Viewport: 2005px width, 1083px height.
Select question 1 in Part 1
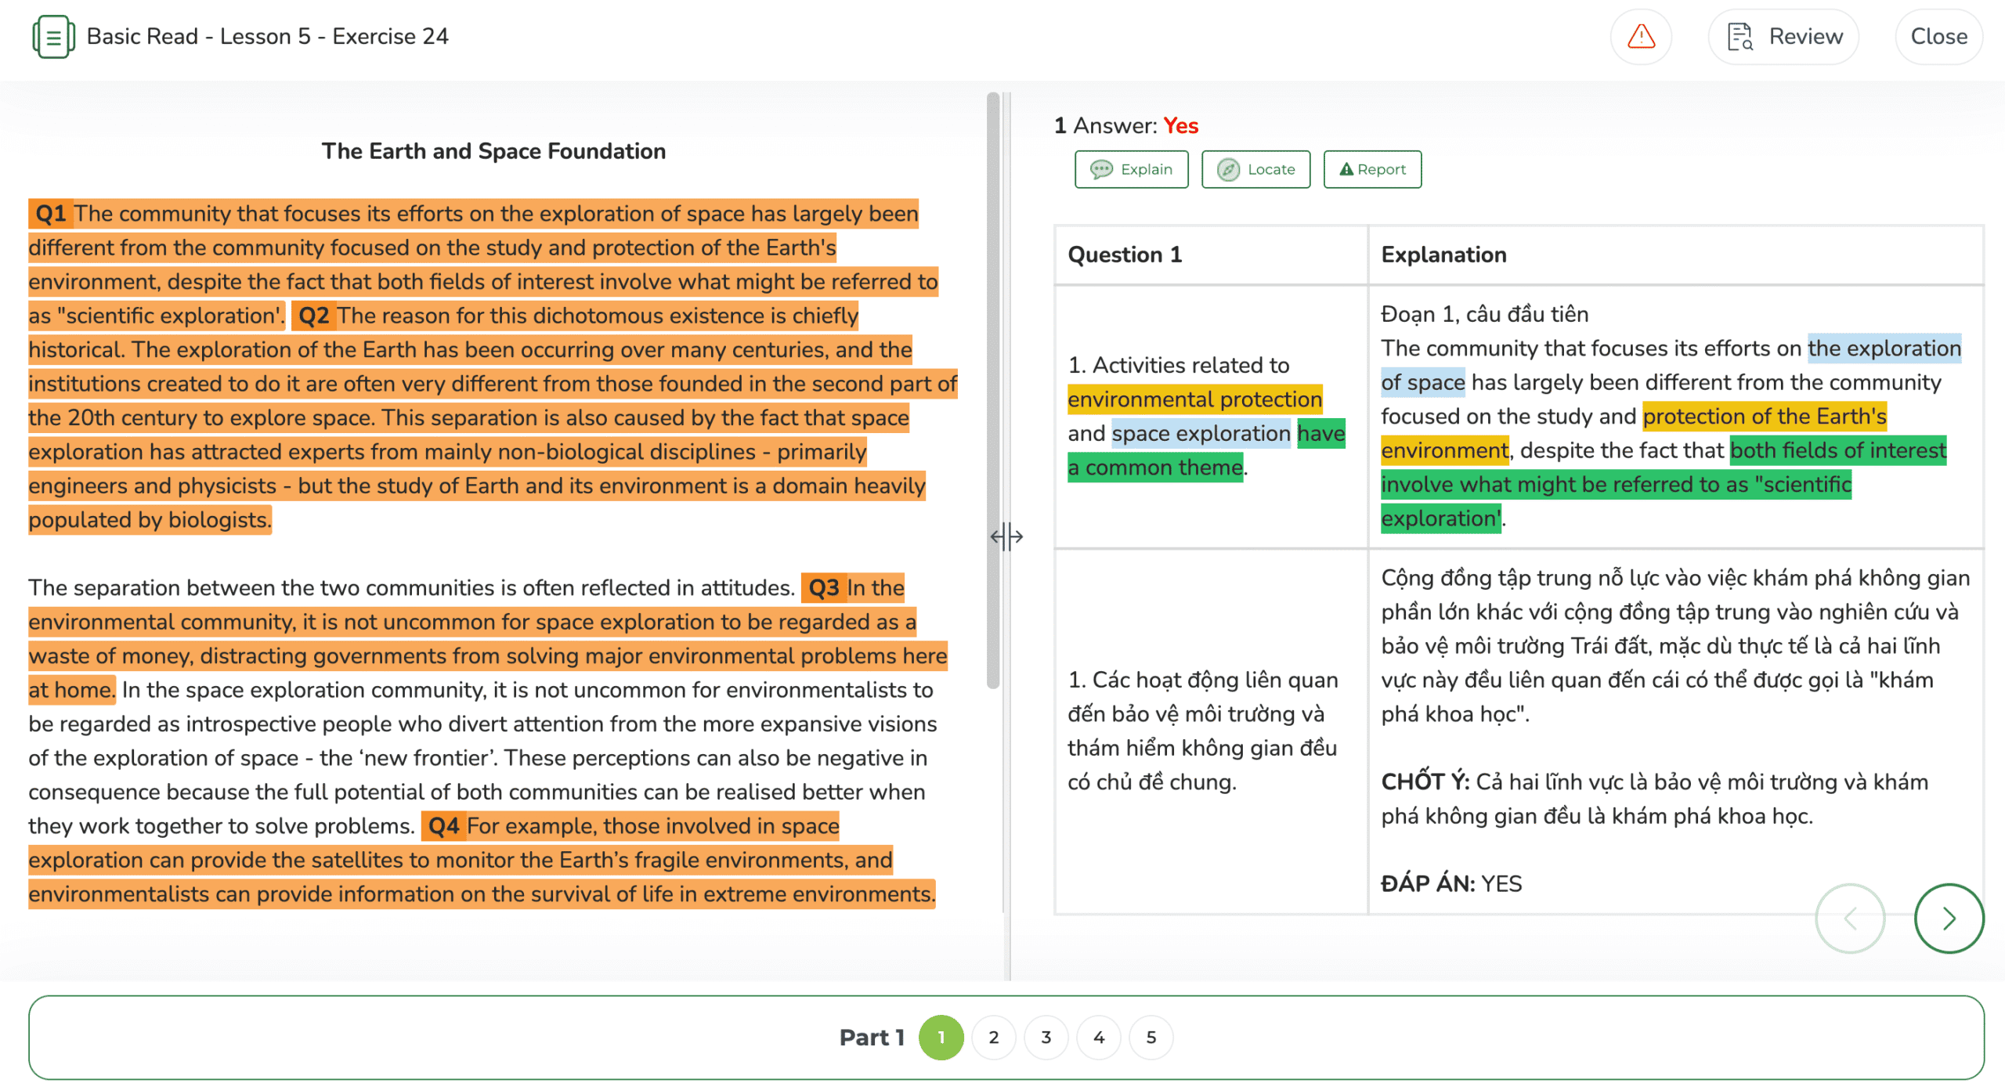[x=941, y=1037]
